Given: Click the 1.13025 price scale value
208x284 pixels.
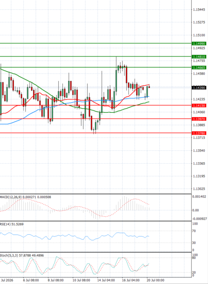Looking at the screenshot, I should coord(199,189).
